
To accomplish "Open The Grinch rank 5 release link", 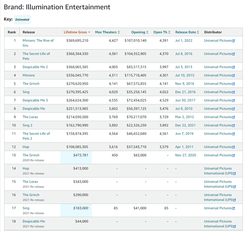I will (x=31, y=84).
